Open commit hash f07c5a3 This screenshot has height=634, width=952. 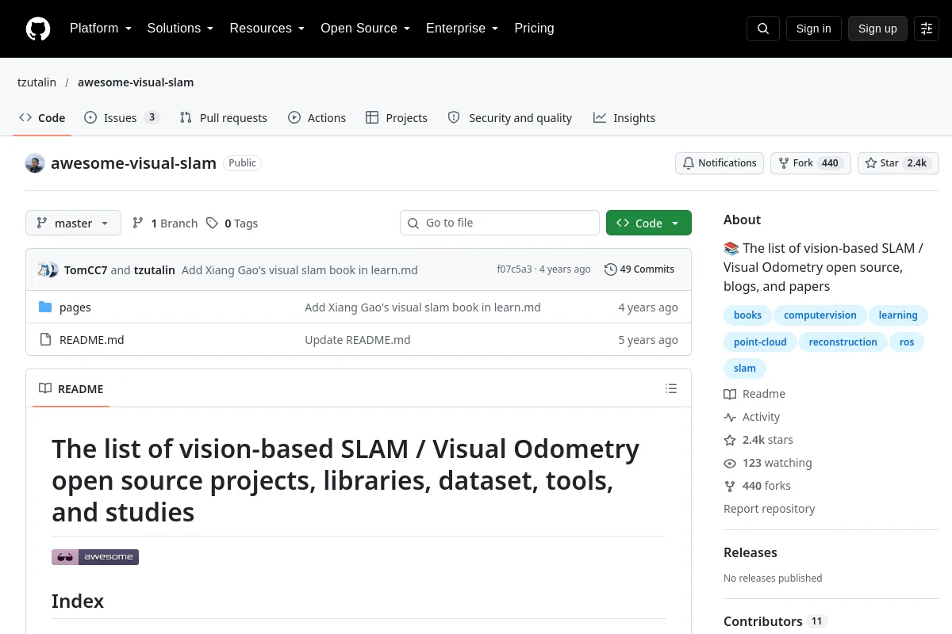pyautogui.click(x=514, y=269)
